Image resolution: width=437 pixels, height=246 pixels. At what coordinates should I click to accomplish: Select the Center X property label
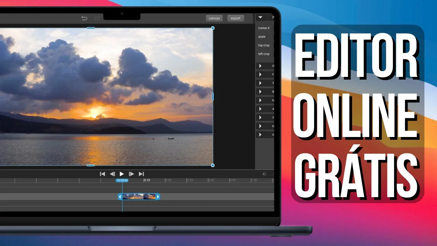(264, 28)
